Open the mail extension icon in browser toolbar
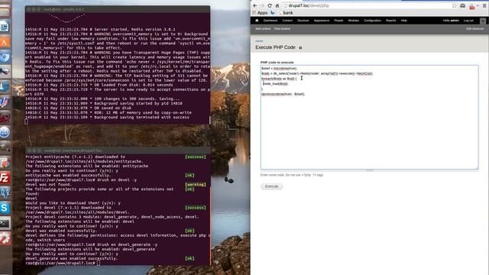 (463, 5)
